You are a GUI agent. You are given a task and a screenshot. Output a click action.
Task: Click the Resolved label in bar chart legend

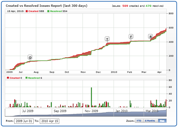point(34,78)
